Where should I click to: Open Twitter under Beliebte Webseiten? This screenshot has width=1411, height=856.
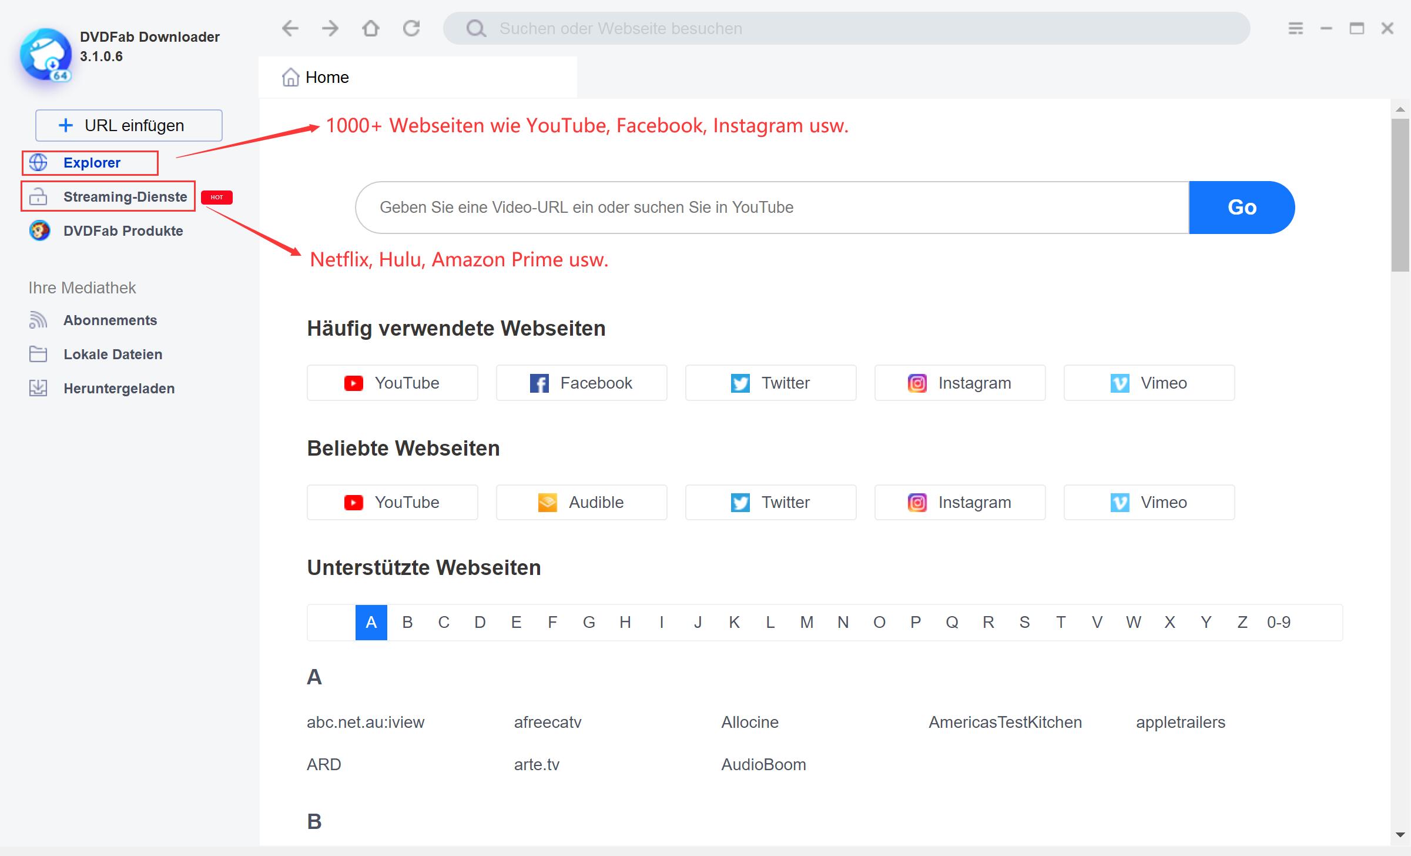point(771,502)
